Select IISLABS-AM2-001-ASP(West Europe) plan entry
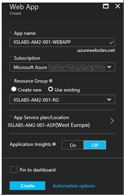 (49, 125)
